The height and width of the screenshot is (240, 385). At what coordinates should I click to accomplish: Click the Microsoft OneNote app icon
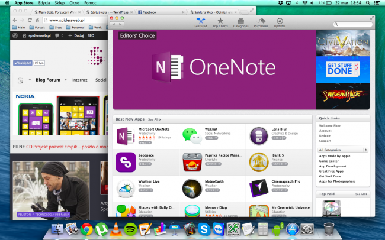coord(126,136)
